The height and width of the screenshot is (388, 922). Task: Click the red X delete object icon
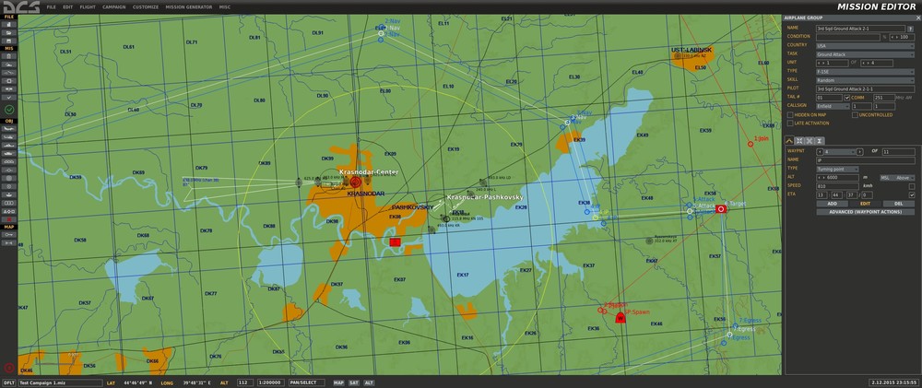pyautogui.click(x=9, y=218)
